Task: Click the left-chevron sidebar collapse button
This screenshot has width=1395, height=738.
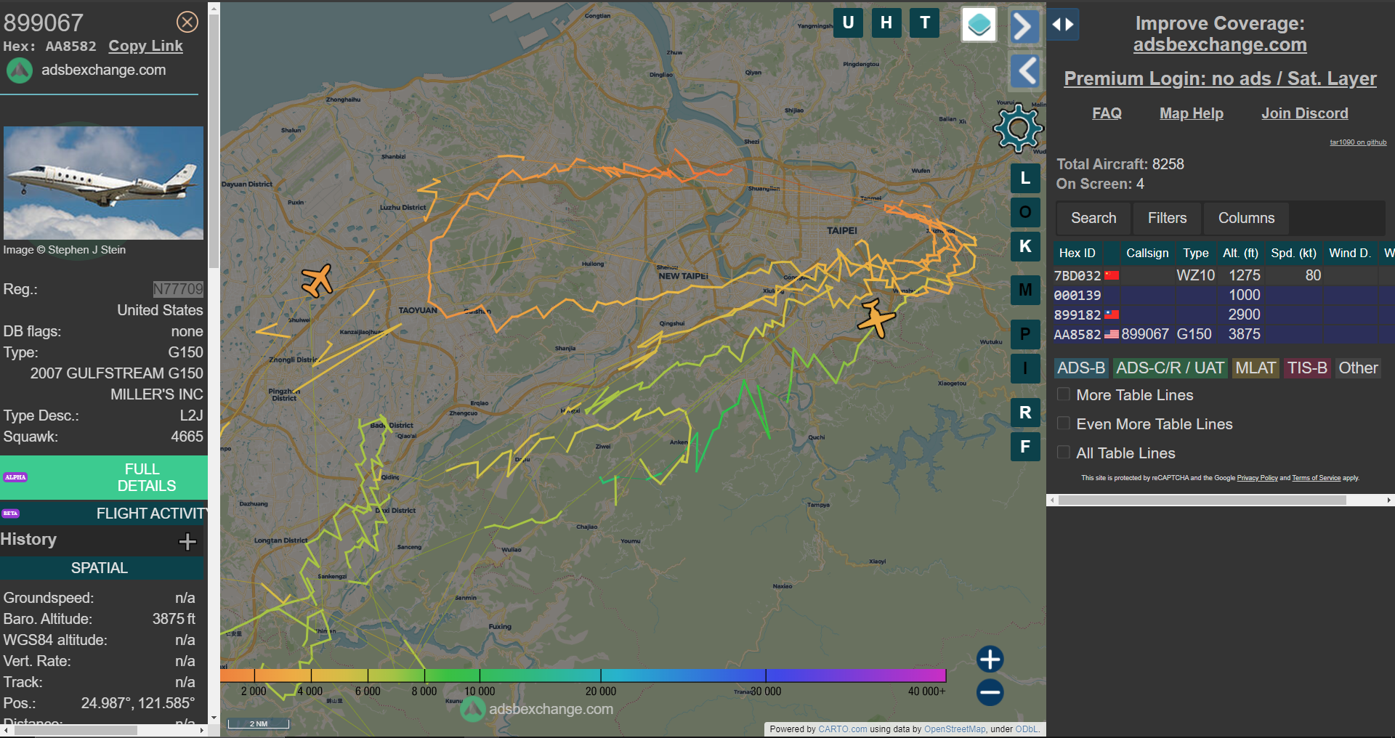Action: tap(1024, 71)
